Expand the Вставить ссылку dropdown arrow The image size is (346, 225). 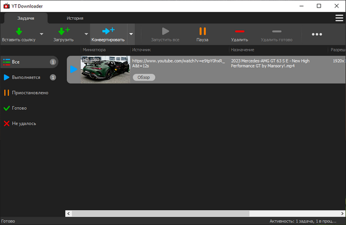[x=41, y=34]
